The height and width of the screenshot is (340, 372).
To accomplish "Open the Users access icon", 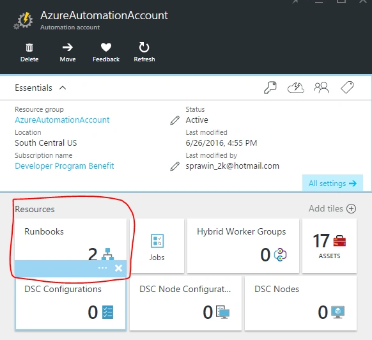I will 322,88.
